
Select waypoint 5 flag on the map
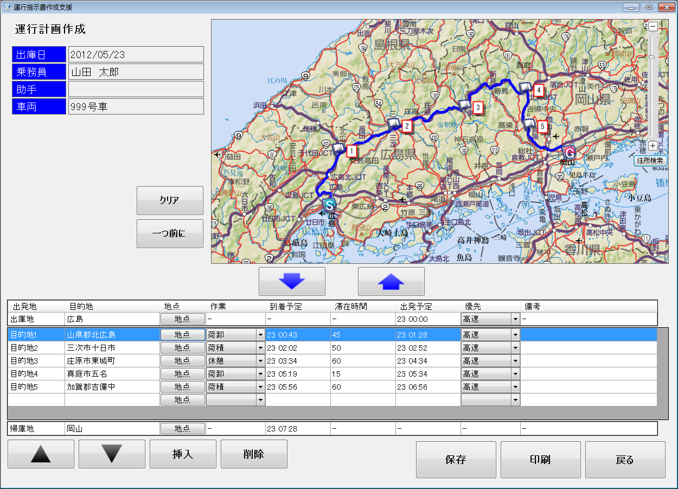click(x=529, y=124)
